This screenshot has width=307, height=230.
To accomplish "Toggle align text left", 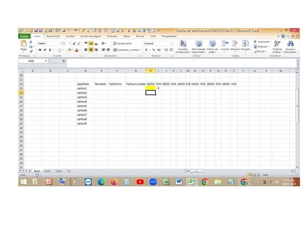I will pos(86,50).
